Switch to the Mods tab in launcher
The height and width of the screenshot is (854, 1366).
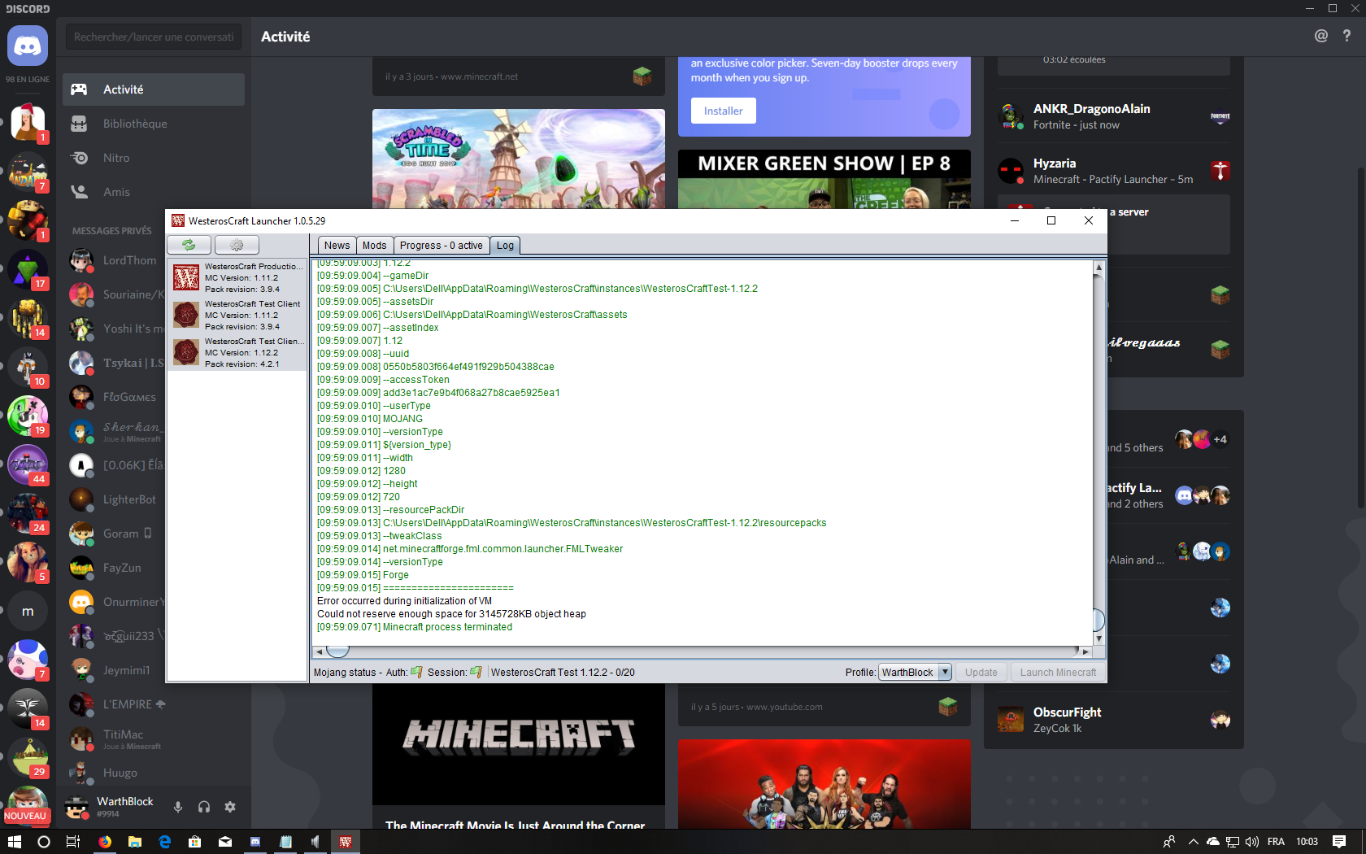click(x=375, y=246)
